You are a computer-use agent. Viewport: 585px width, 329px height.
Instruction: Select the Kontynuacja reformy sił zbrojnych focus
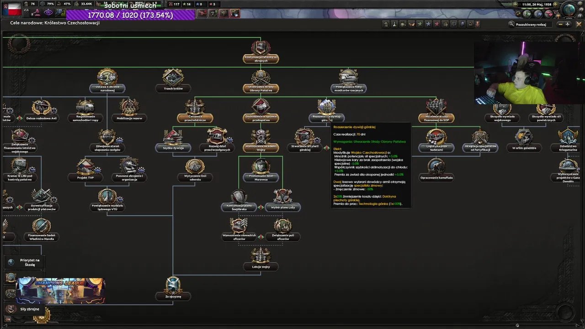[261, 51]
